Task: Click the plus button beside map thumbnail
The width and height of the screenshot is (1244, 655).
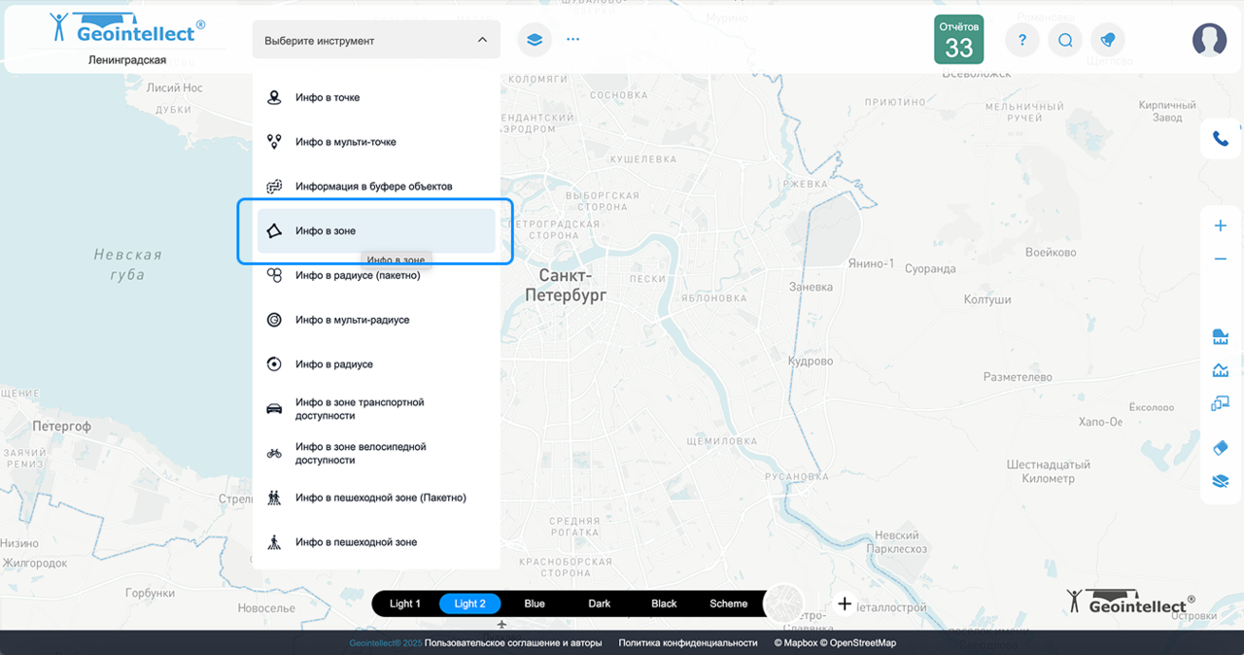Action: pos(845,603)
